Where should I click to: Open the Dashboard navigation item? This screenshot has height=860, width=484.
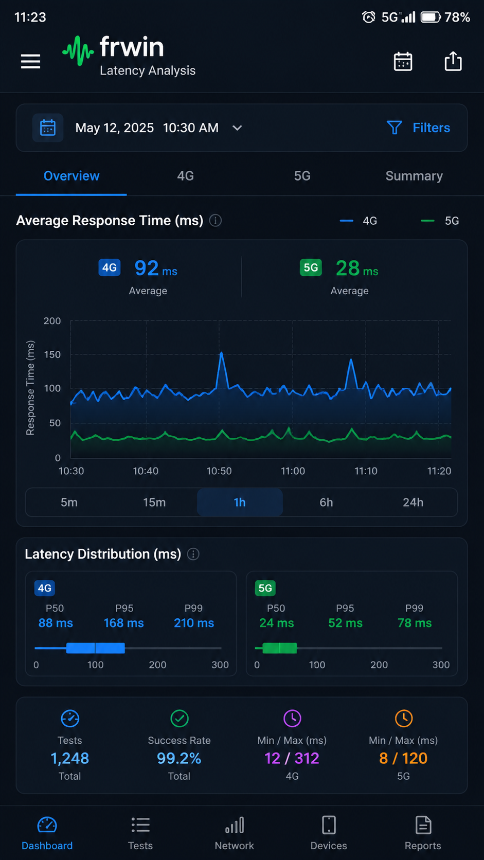coord(47,833)
